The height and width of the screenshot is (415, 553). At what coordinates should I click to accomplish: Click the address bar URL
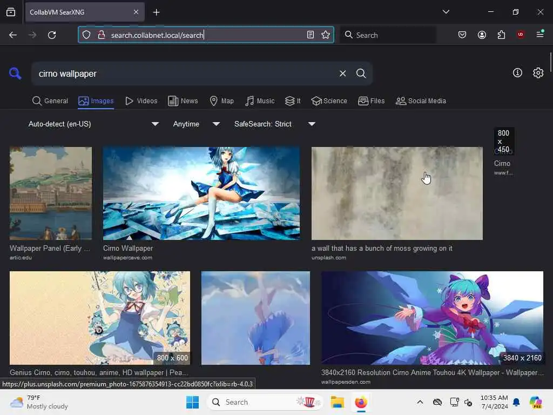point(157,35)
